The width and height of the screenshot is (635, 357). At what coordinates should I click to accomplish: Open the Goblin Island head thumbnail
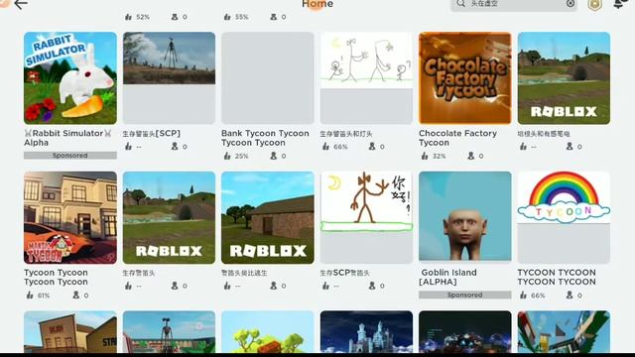coord(465,217)
